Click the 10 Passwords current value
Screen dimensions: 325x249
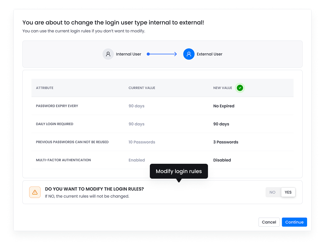[142, 142]
